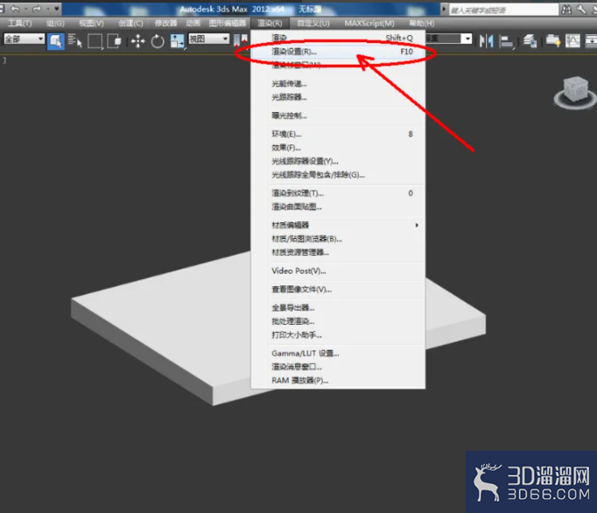
Task: Open the 组(G) menu
Action: click(x=56, y=24)
